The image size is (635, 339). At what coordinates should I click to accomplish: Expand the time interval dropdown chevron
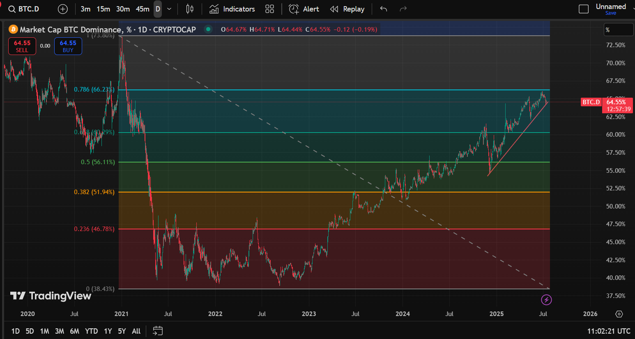pos(169,9)
